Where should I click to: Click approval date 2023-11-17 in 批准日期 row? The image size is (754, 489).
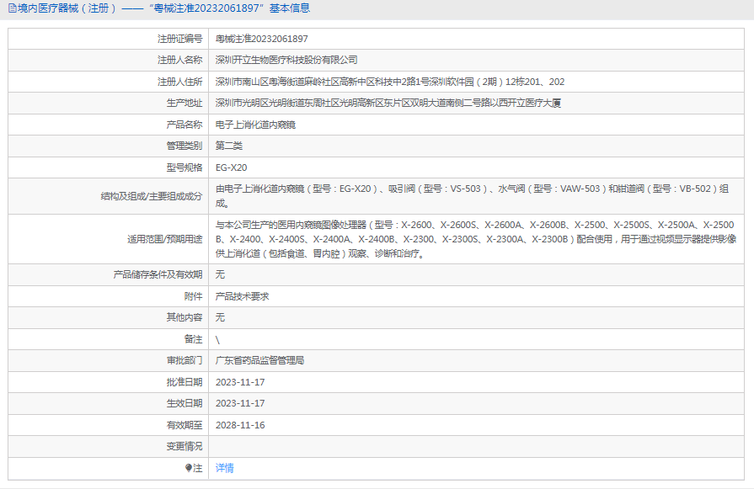[x=240, y=382]
